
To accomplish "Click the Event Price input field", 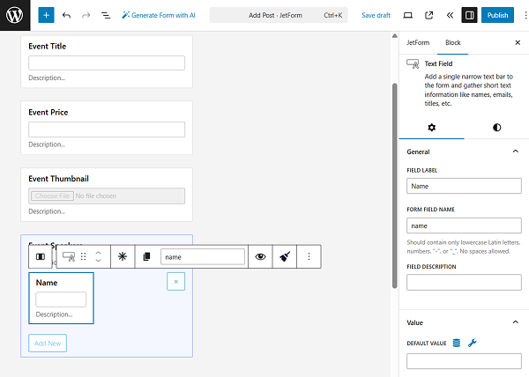I will tap(107, 129).
